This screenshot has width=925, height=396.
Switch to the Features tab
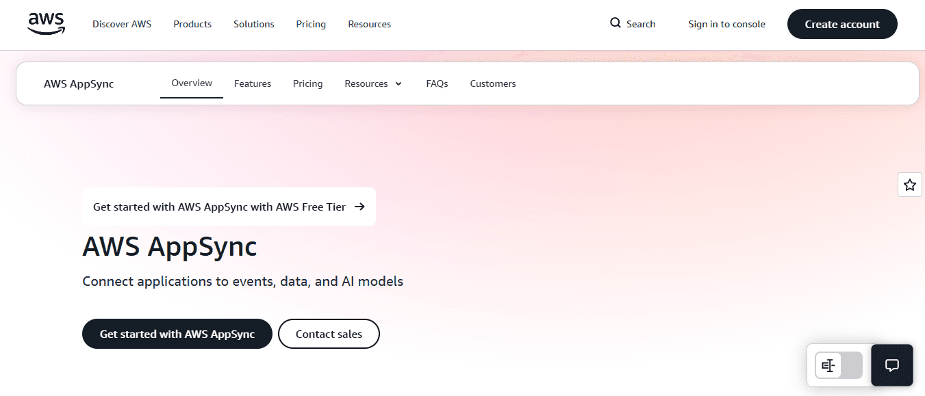point(253,83)
